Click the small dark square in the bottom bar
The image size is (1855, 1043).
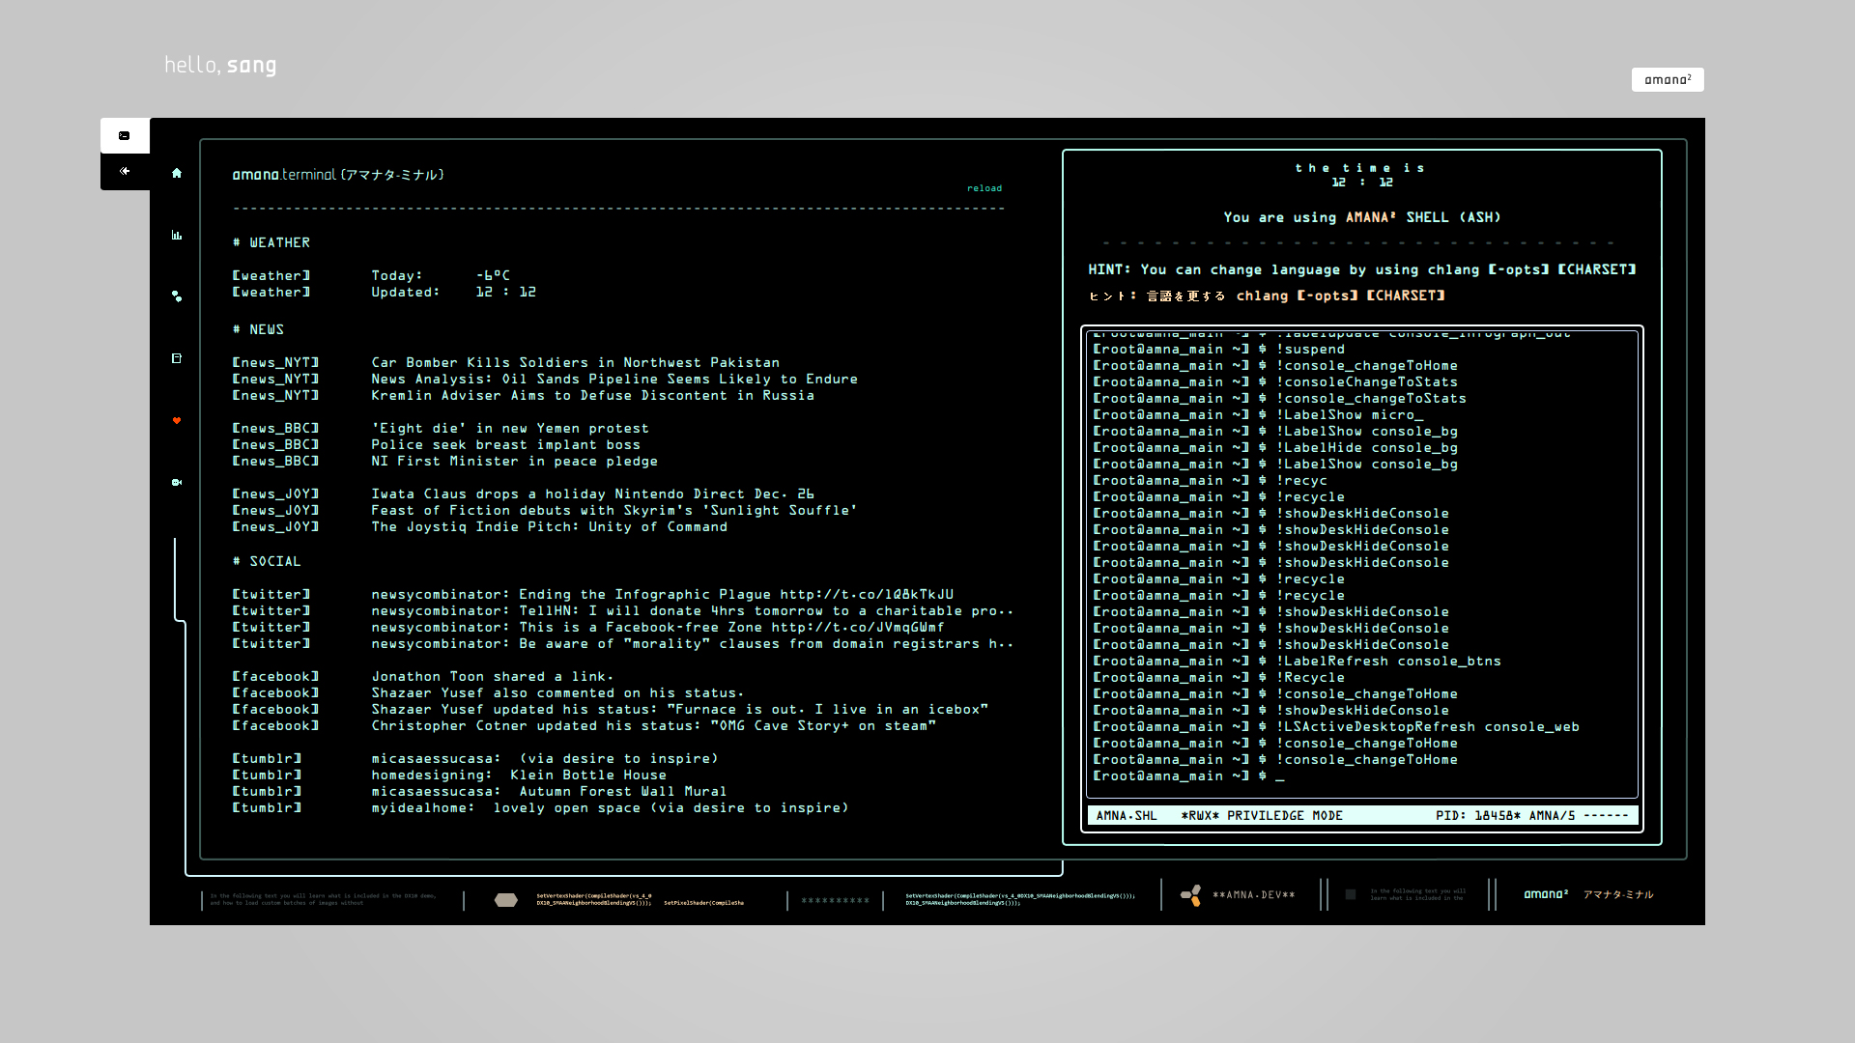1351,894
